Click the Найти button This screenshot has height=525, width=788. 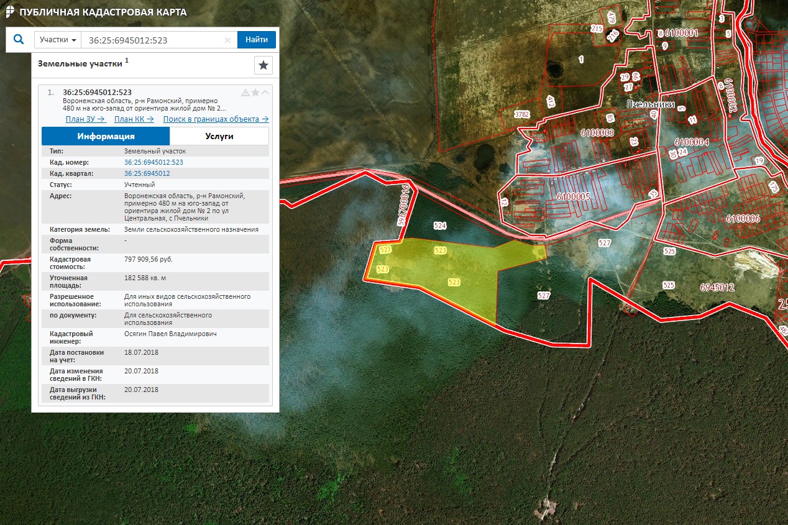pos(257,40)
